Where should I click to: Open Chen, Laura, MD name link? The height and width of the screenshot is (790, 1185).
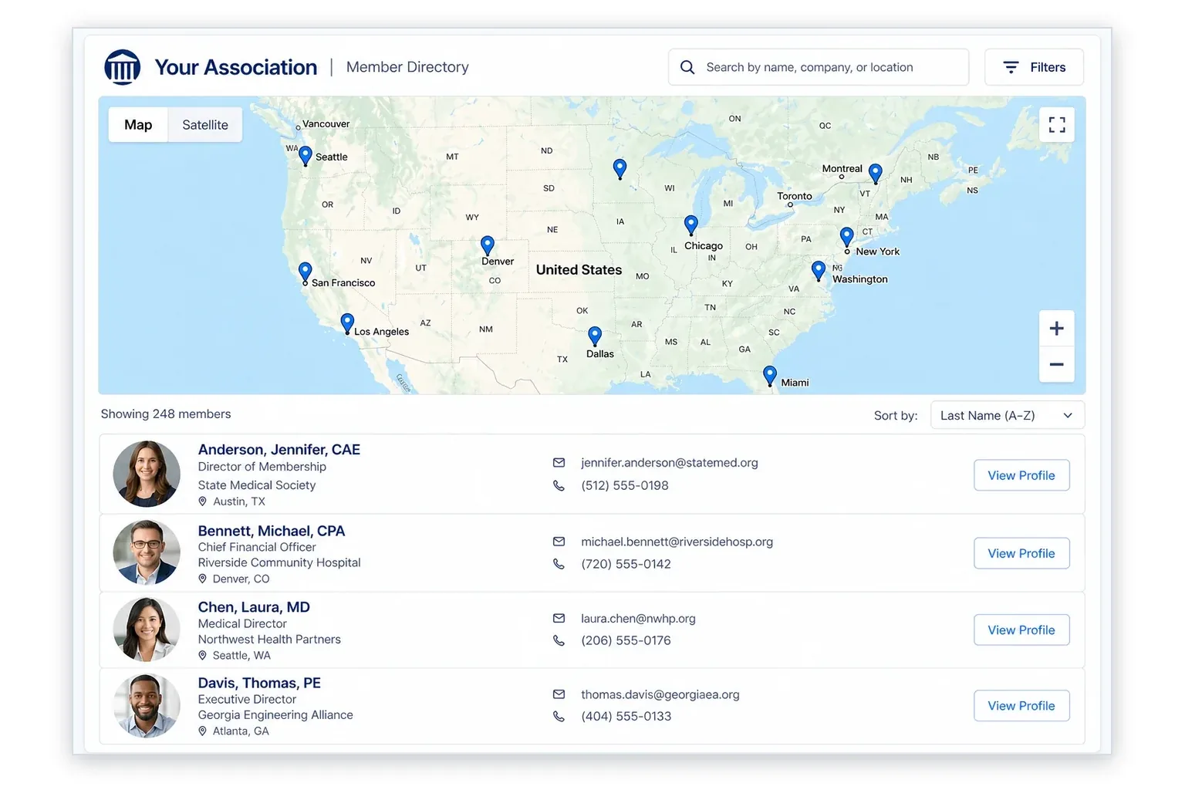tap(254, 607)
